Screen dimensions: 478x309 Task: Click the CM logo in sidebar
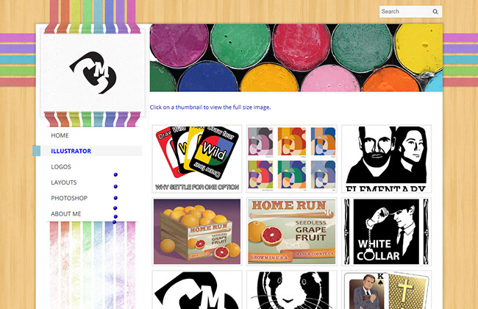(93, 73)
